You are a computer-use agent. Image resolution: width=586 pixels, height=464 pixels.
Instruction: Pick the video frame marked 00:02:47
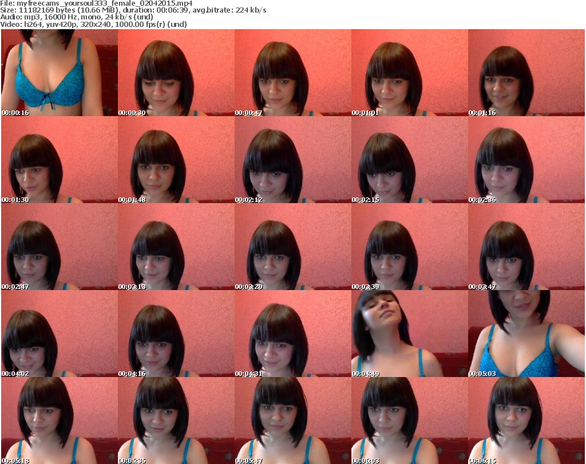coord(60,247)
